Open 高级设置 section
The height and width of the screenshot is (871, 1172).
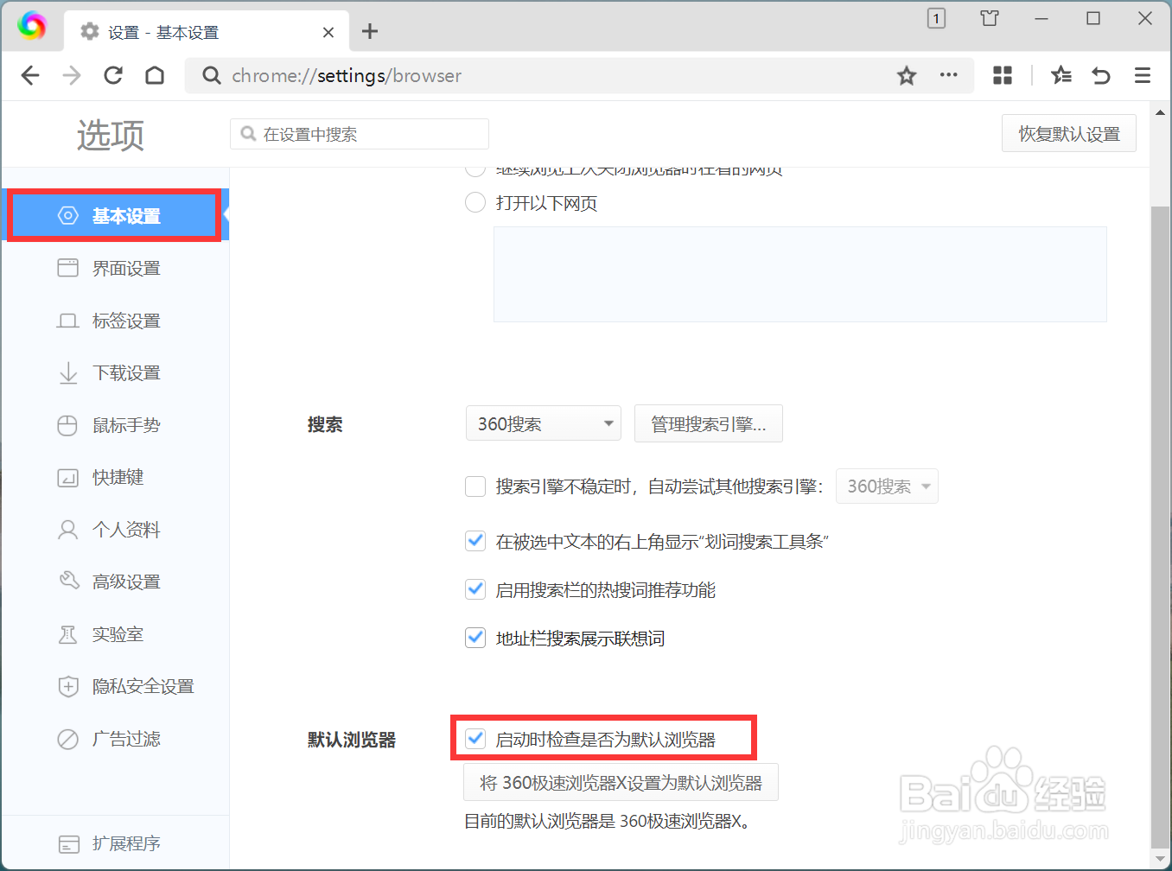(115, 582)
